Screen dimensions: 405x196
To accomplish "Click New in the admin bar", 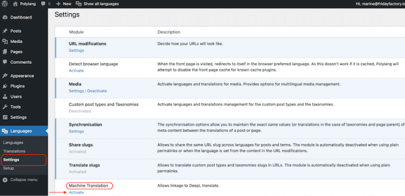I will click(x=67, y=4).
